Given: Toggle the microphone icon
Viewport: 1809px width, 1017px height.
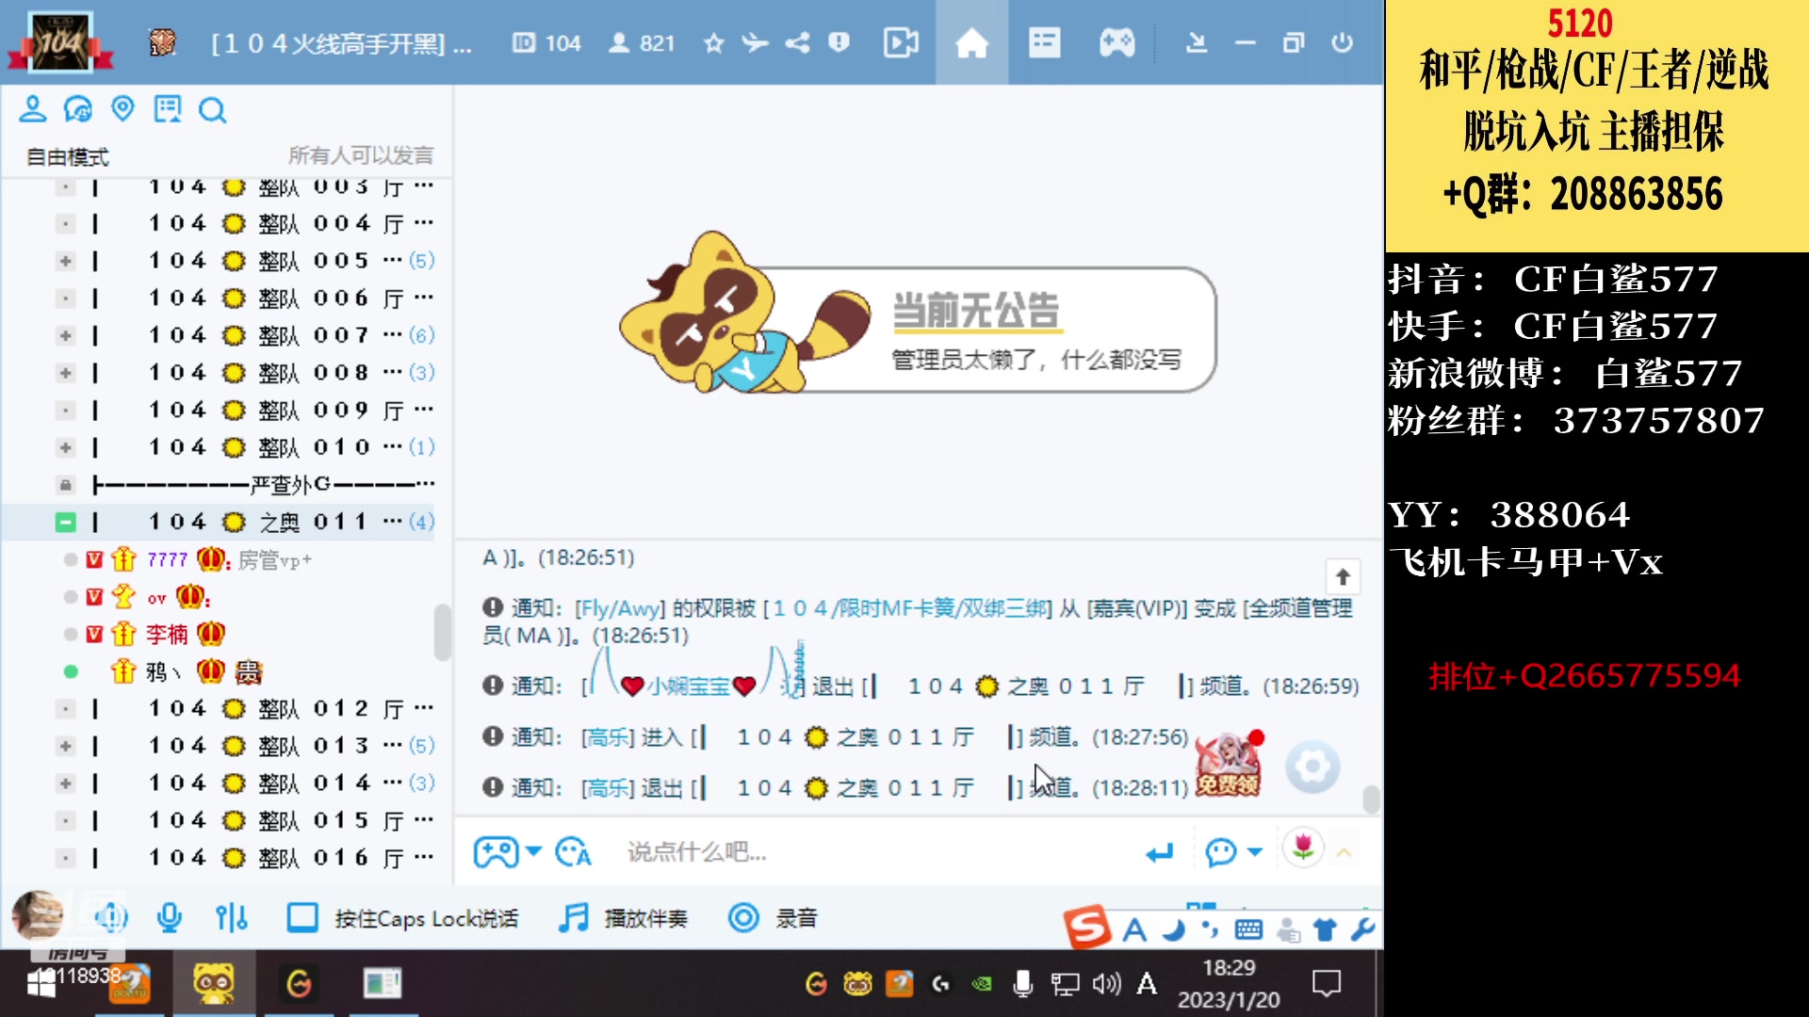Looking at the screenshot, I should [x=170, y=917].
